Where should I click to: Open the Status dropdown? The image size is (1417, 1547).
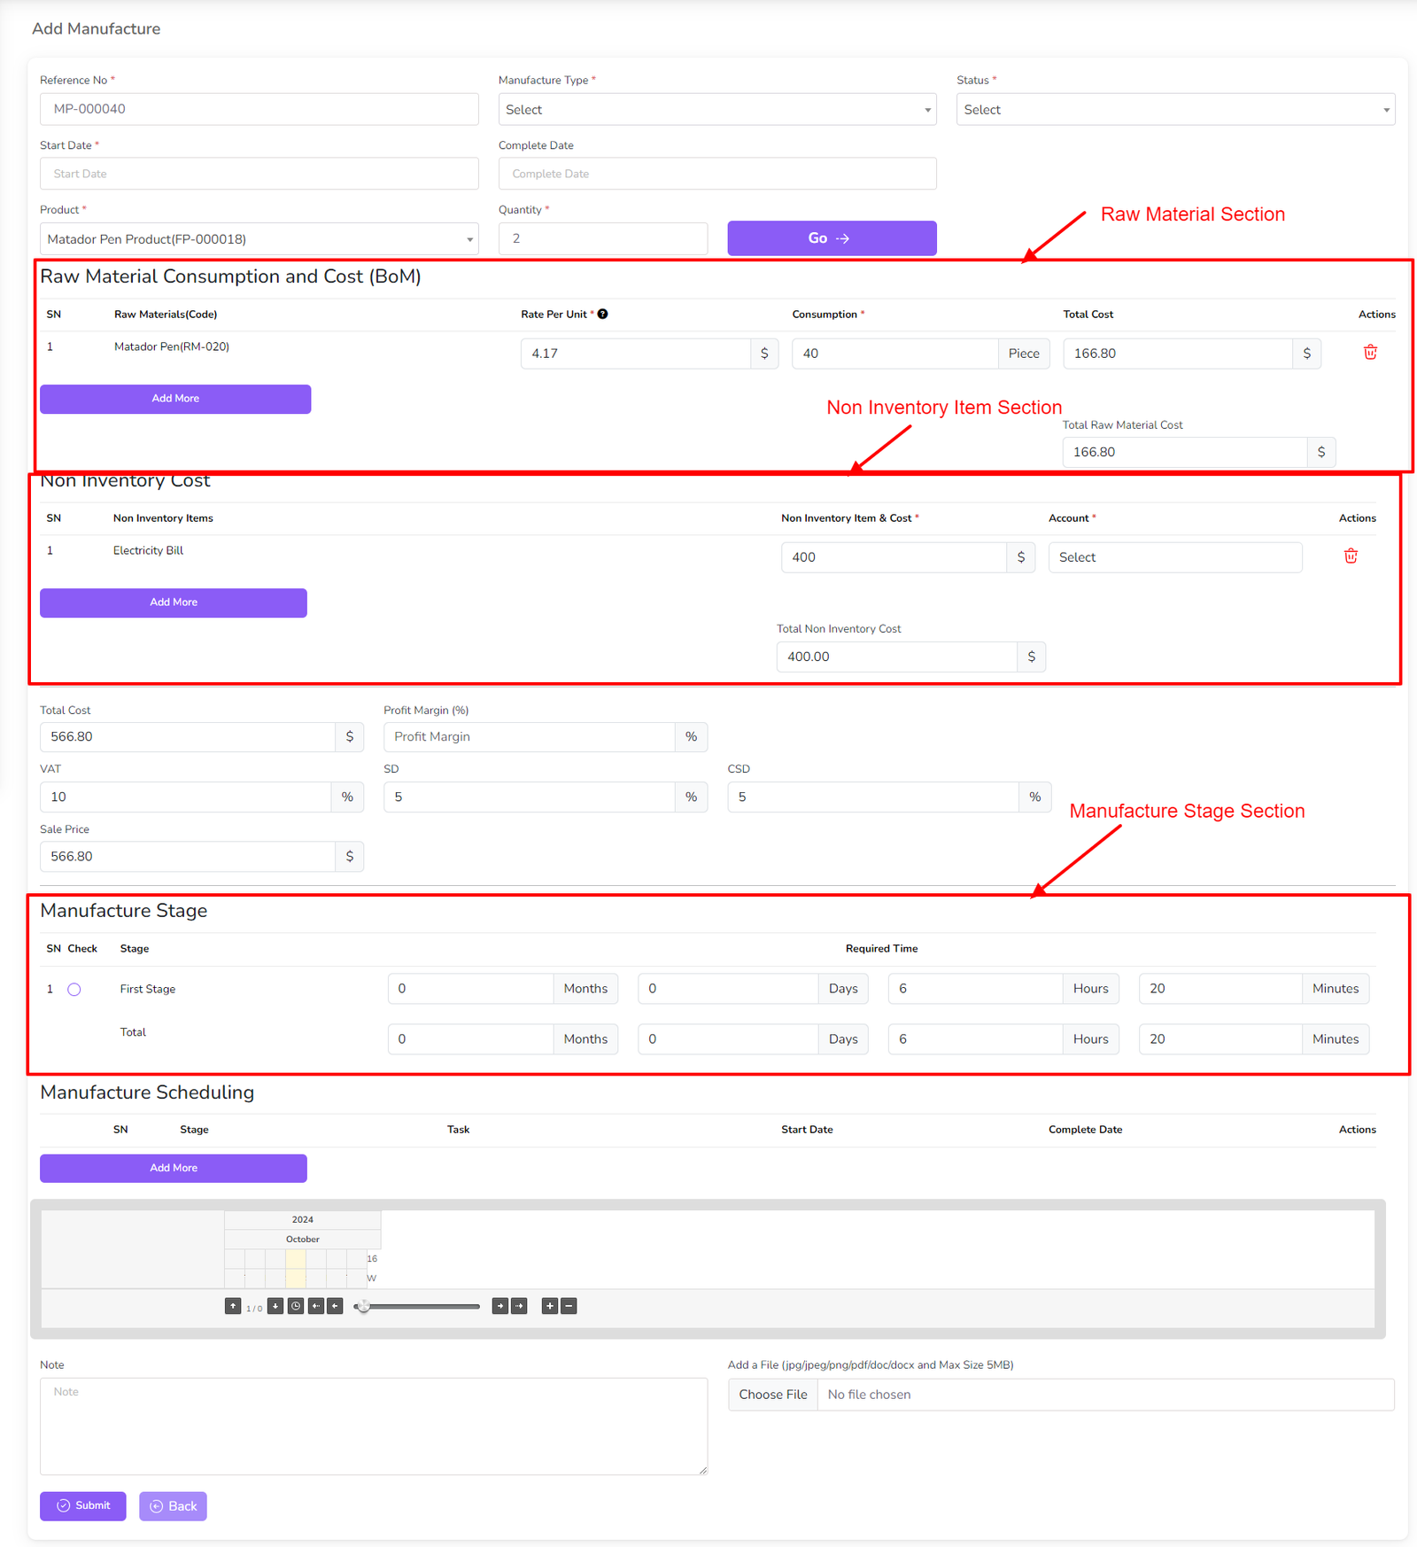(x=1174, y=110)
